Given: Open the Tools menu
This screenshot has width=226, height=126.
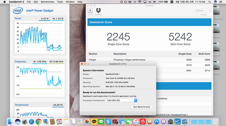Looking at the screenshot, I should [x=60, y=2].
